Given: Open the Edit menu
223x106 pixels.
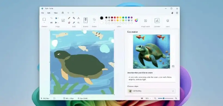Looking at the screenshot, I should pyautogui.click(x=49, y=13).
